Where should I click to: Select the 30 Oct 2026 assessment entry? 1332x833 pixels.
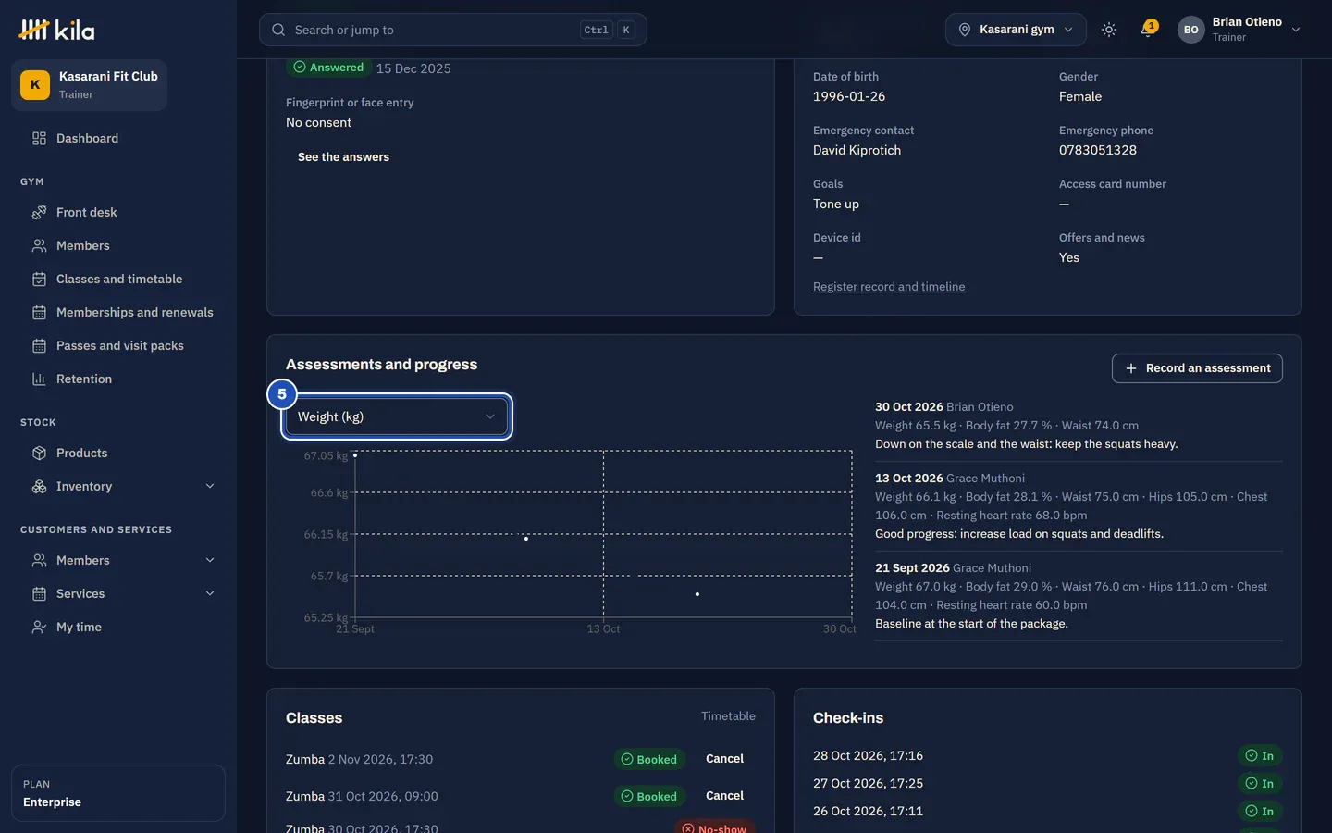coord(1079,426)
